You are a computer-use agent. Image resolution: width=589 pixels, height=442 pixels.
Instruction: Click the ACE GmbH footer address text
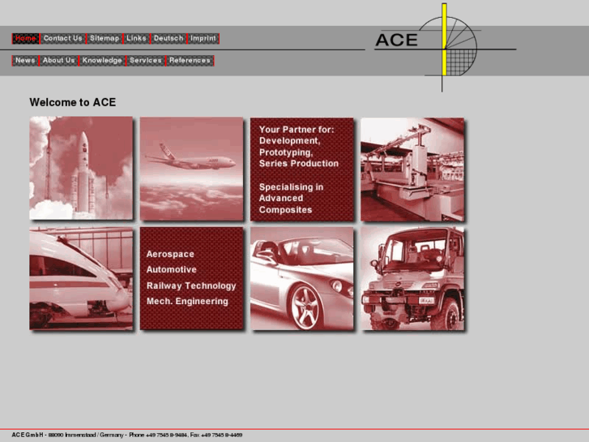[127, 435]
